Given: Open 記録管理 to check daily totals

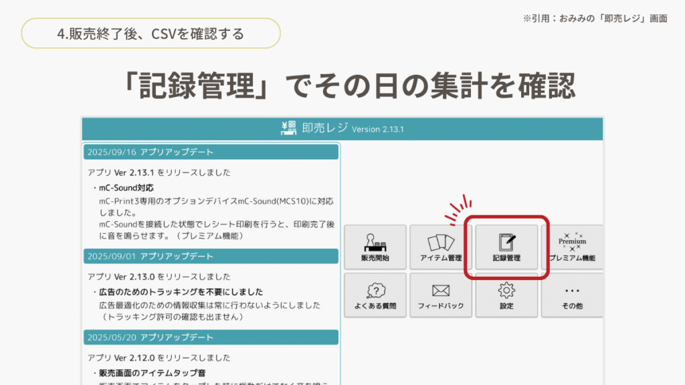Looking at the screenshot, I should coord(506,247).
